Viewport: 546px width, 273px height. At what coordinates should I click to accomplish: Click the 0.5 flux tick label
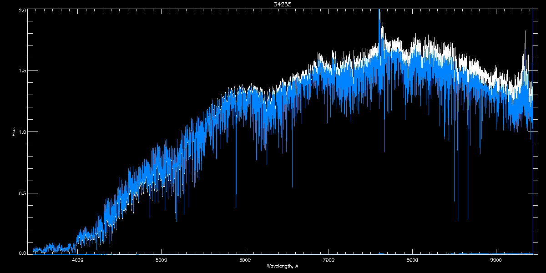click(22, 193)
